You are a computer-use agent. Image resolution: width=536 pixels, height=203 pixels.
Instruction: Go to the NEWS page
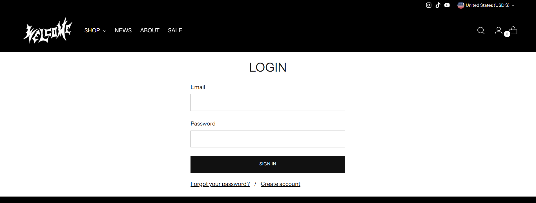[123, 30]
